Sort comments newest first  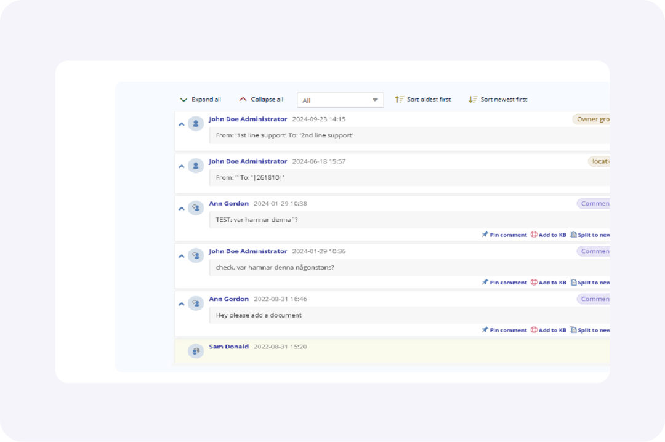(x=498, y=99)
